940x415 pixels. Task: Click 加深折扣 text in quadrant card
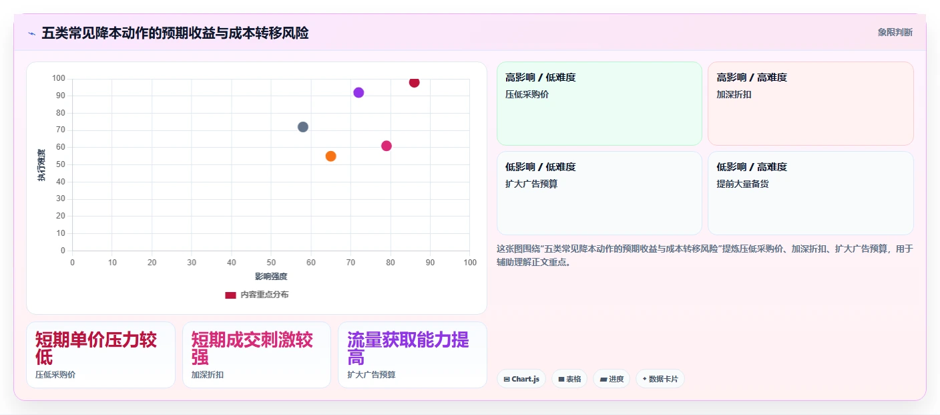734,94
